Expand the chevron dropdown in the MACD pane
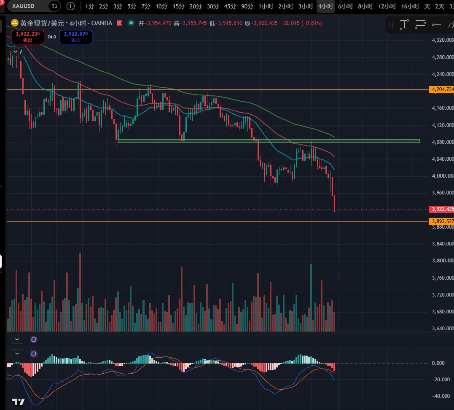454x410 pixels. pos(17,354)
